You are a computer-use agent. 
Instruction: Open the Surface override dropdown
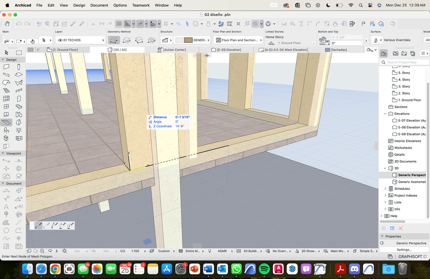pyautogui.click(x=377, y=40)
